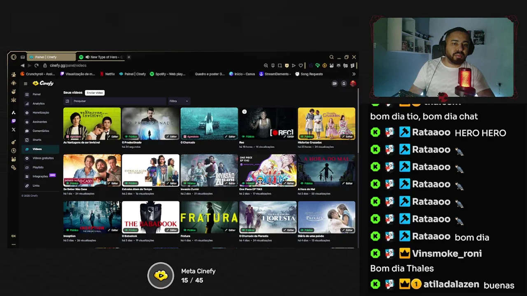This screenshot has height=296, width=527.
Task: Open the Cinefy hamburger menu icon
Action: click(25, 83)
